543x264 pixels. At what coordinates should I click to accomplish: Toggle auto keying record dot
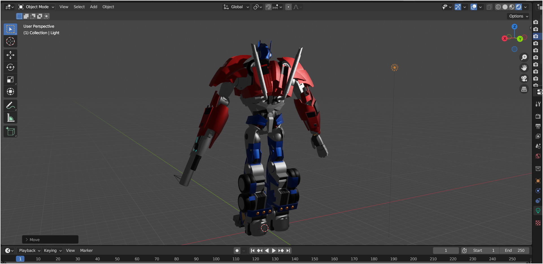237,250
